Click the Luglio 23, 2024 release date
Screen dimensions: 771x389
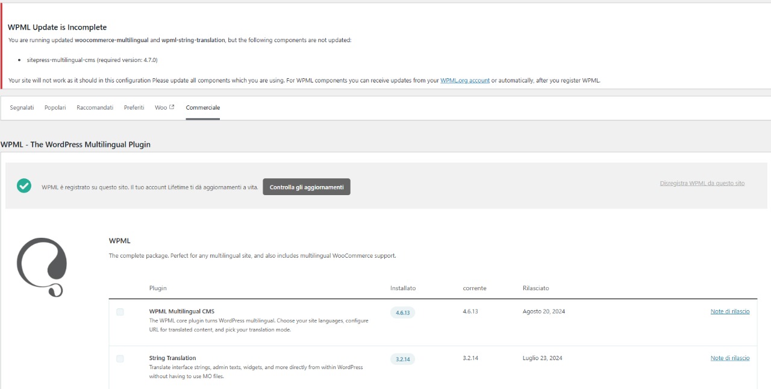[x=543, y=358]
